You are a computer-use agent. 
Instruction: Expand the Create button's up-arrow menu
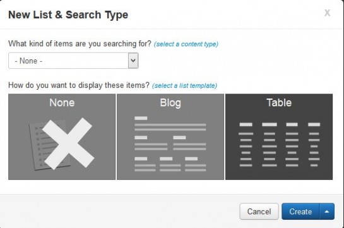click(x=327, y=212)
